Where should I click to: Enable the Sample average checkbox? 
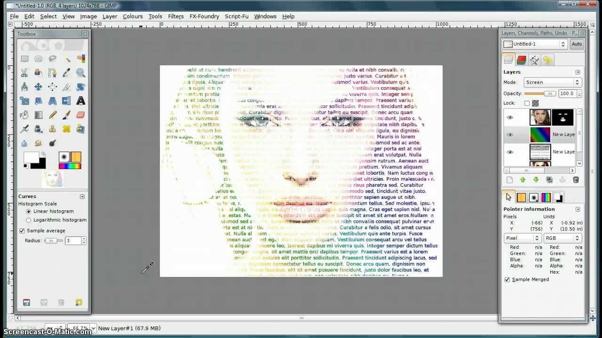(22, 230)
